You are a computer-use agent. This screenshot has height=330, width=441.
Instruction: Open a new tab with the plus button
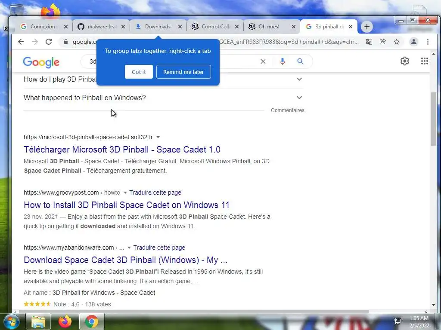click(x=367, y=27)
